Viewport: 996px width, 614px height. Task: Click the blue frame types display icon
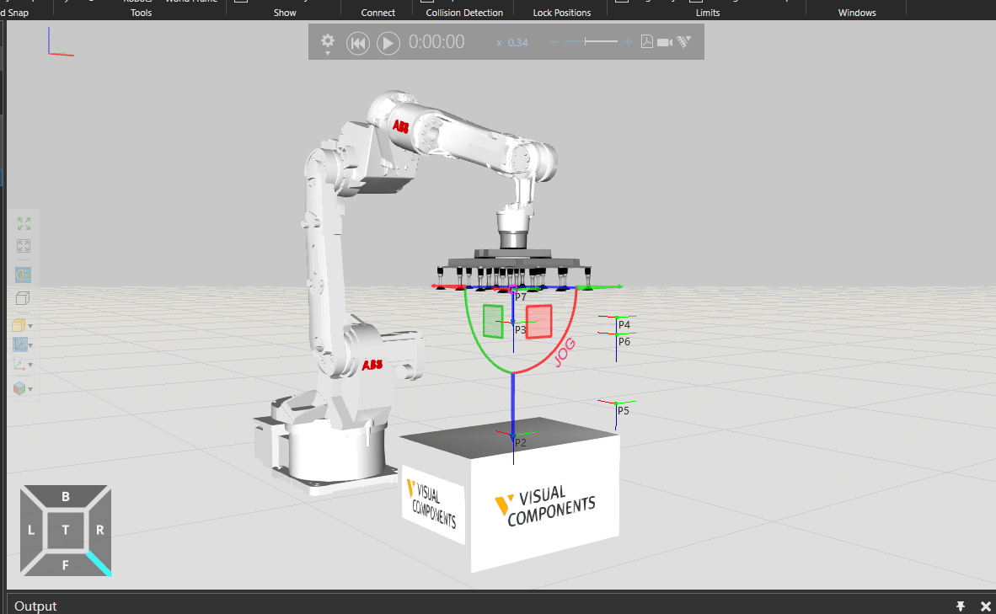click(x=19, y=344)
